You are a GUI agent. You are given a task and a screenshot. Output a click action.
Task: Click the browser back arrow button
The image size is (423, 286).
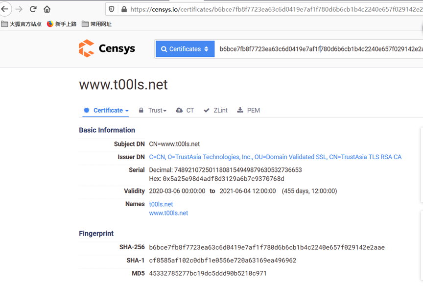[5, 9]
